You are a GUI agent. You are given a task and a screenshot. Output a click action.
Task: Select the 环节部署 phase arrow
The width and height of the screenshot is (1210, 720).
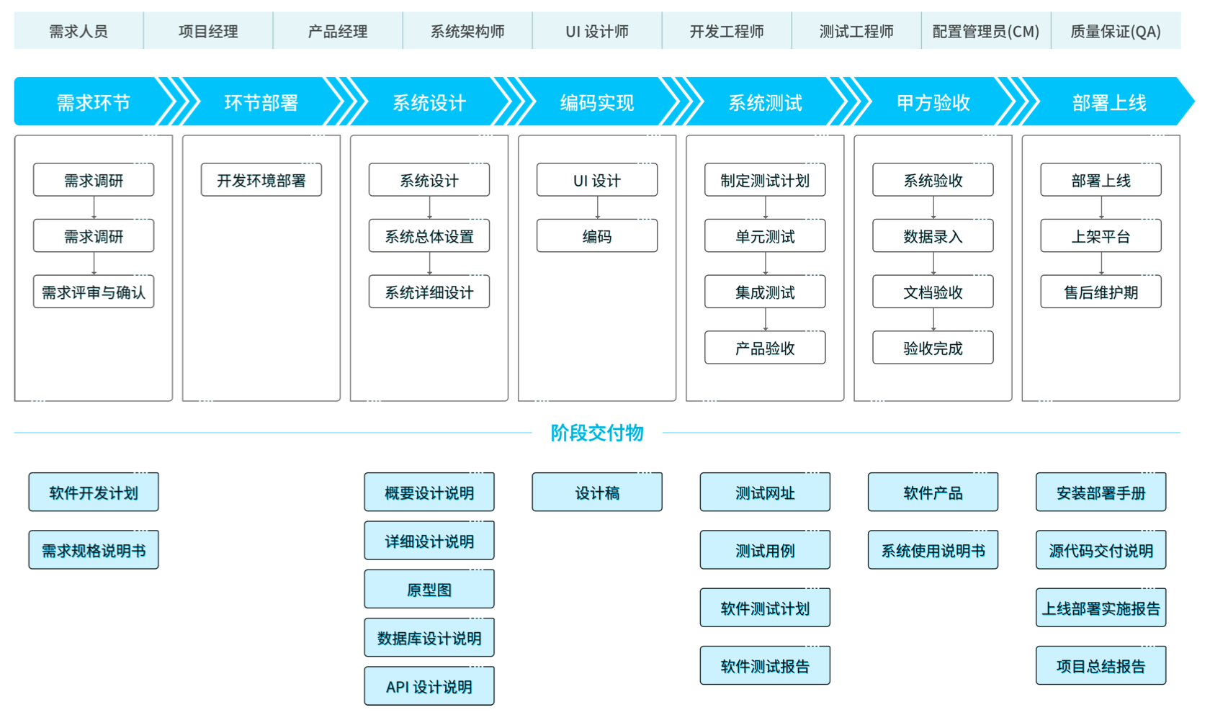(261, 102)
